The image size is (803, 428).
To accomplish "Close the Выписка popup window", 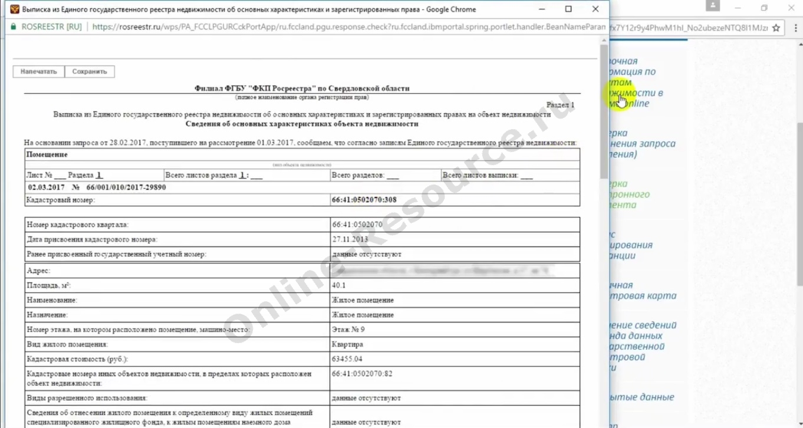I will [x=595, y=9].
